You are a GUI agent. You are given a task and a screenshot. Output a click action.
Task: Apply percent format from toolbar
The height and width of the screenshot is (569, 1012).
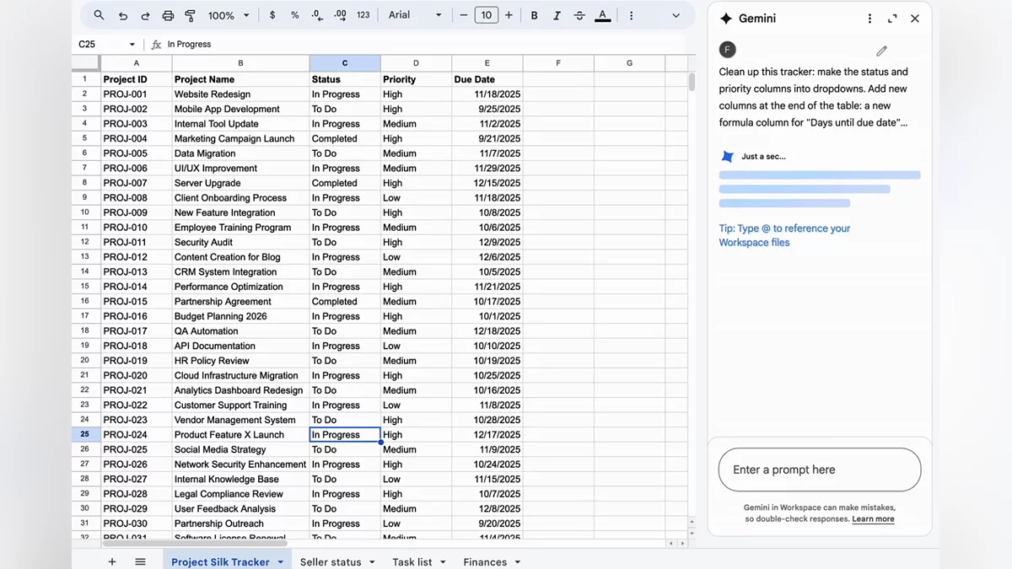[294, 15]
